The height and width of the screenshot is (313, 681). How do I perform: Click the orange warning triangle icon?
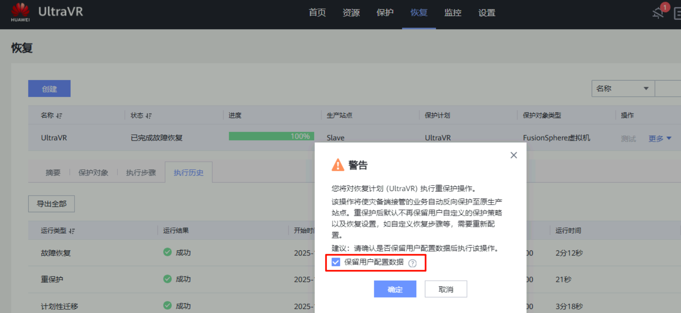(x=338, y=165)
